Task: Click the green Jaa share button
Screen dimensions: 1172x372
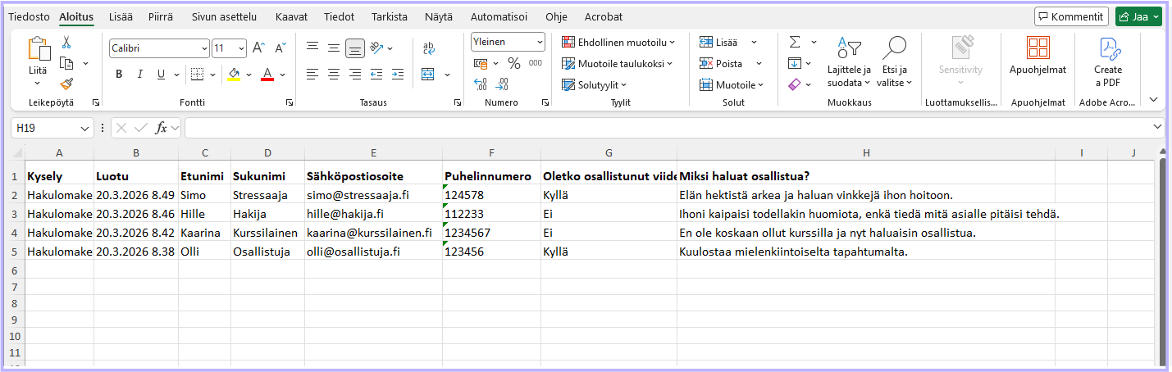Action: [x=1138, y=16]
